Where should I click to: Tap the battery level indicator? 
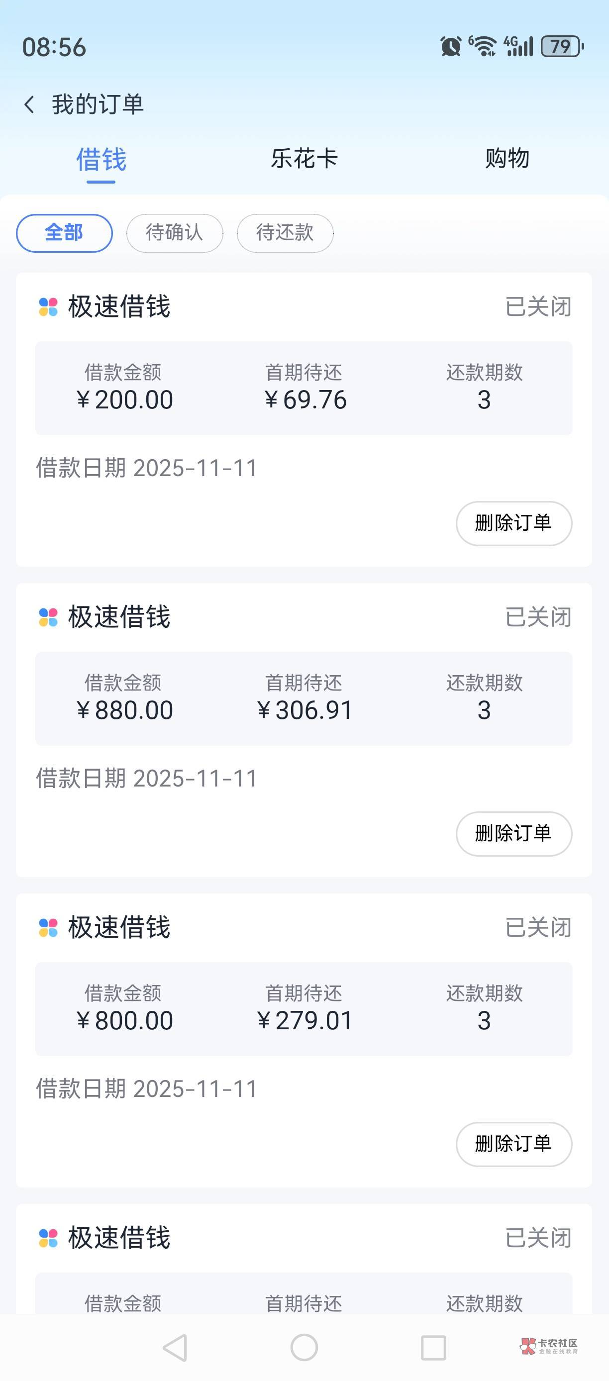(562, 47)
